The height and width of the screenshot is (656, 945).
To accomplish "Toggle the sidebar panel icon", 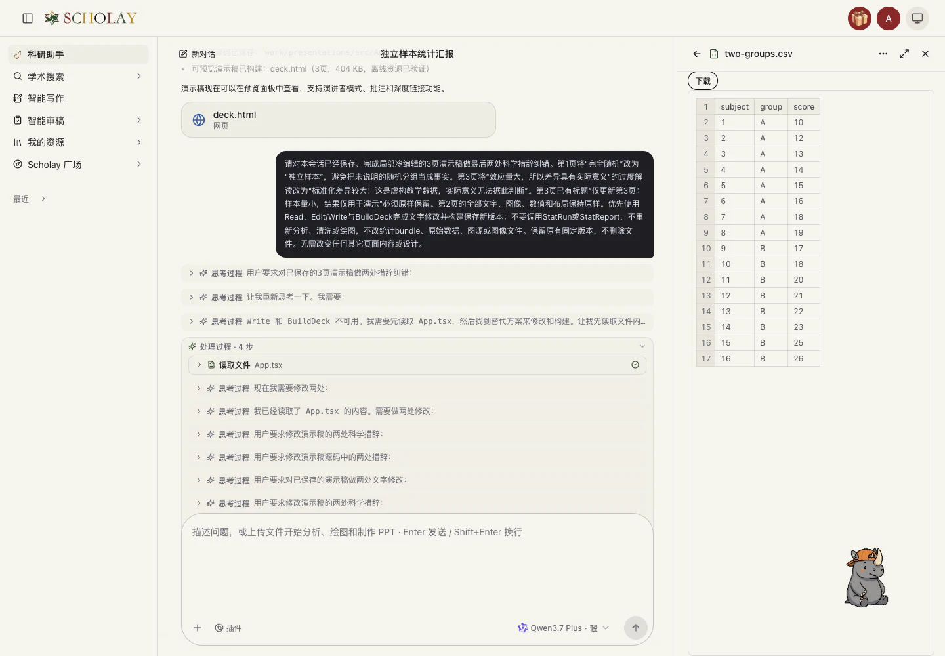I will pyautogui.click(x=28, y=18).
